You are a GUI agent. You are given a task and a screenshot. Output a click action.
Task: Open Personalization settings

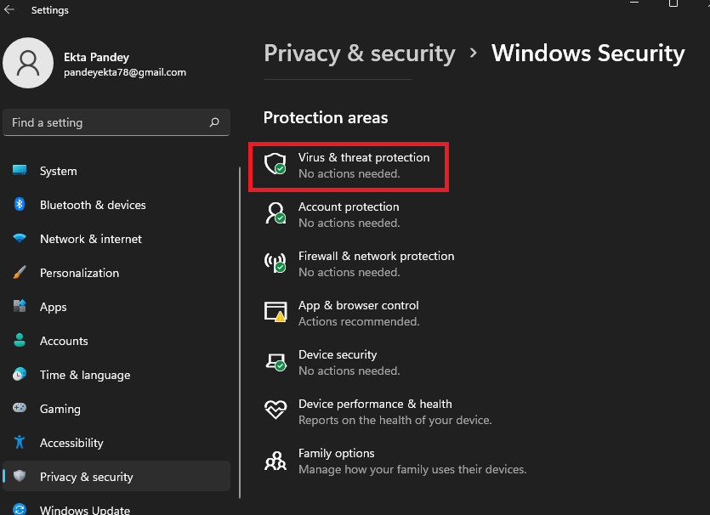tap(79, 273)
